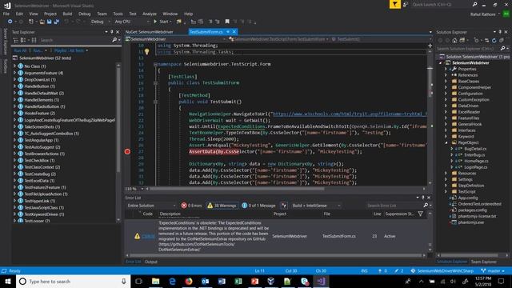Expand the ArgumentsFeature (4) test node
The height and width of the screenshot is (288, 512).
click(14, 73)
